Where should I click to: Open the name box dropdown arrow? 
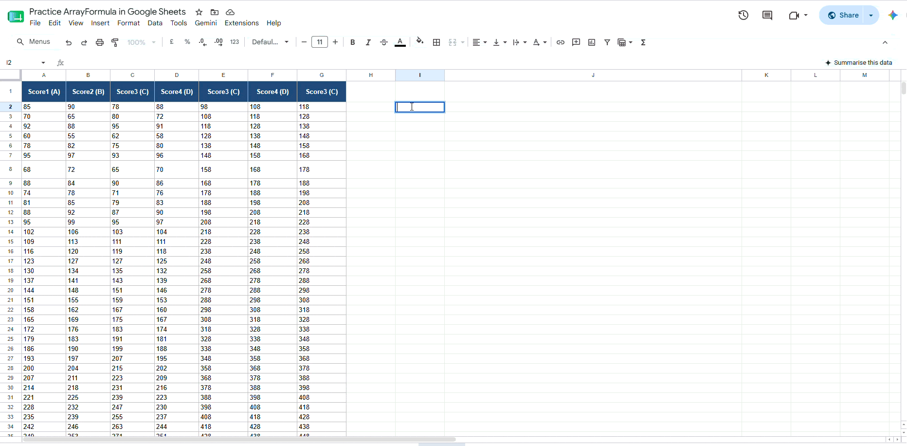[x=43, y=63]
